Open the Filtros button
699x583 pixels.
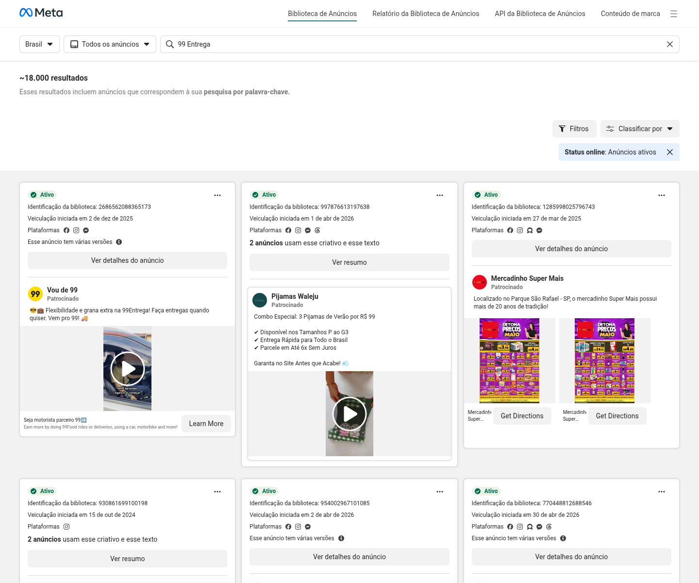pos(574,129)
